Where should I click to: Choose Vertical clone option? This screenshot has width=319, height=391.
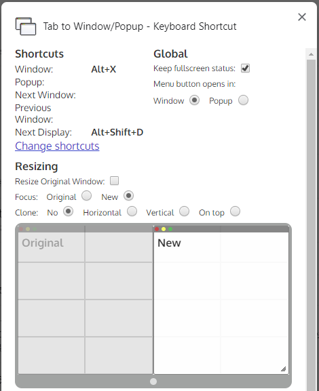pos(185,211)
